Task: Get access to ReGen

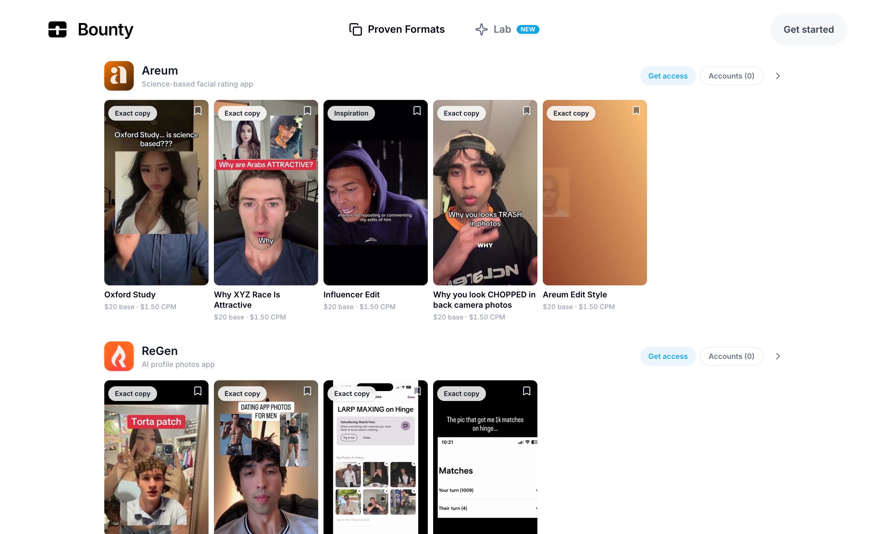Action: tap(668, 356)
